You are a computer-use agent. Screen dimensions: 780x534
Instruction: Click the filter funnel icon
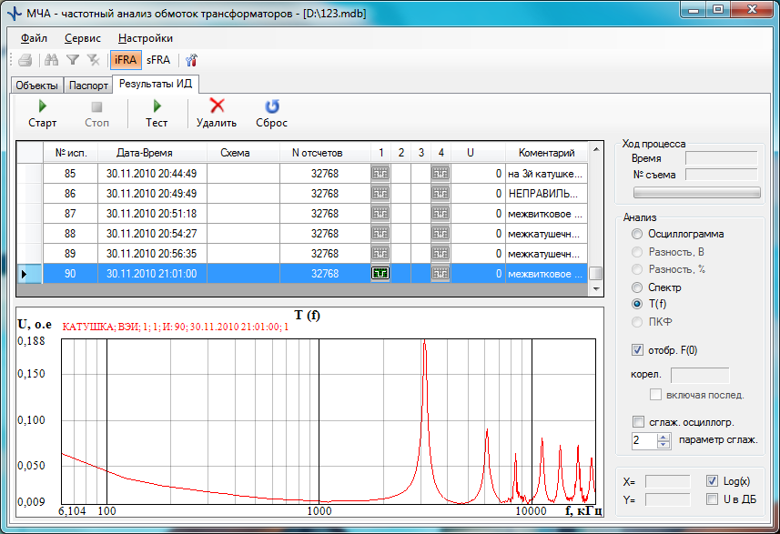pos(73,60)
